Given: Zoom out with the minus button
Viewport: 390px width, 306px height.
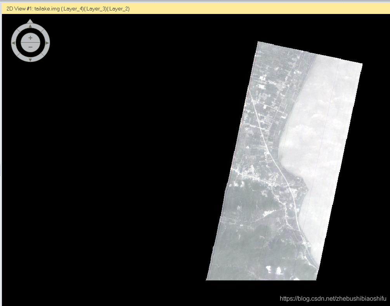Looking at the screenshot, I should 30,47.
